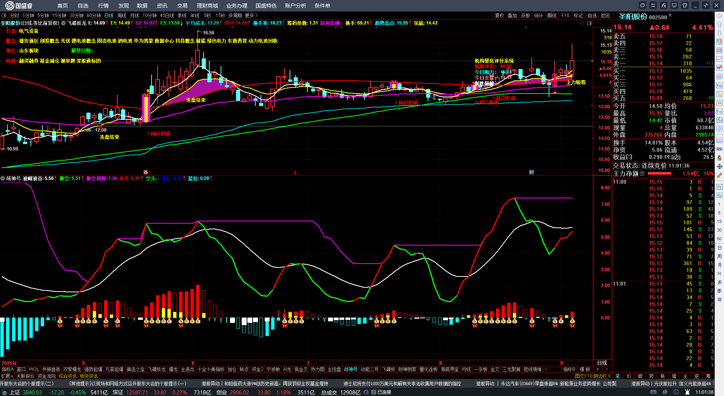Click the 资金流向 tab
724x396 pixels.
pos(46,376)
